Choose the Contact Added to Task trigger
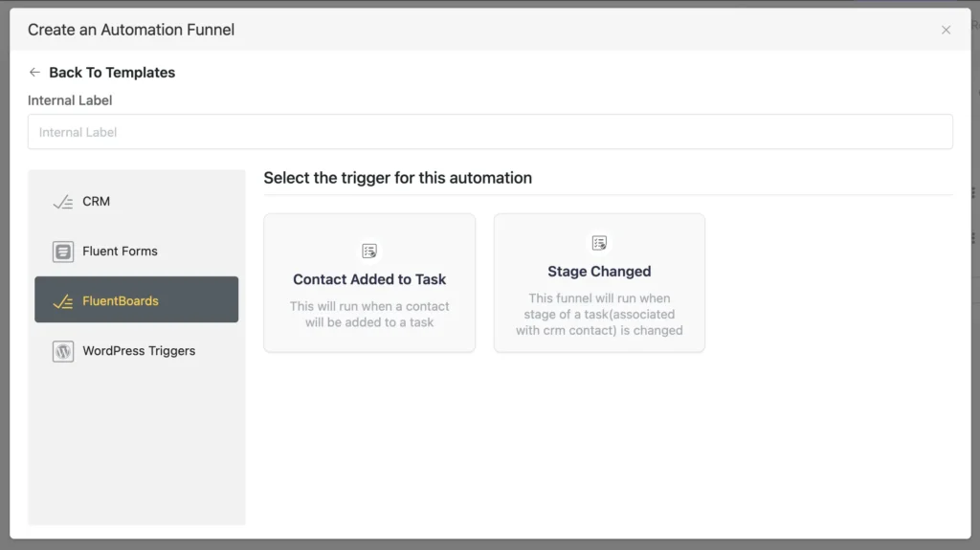The image size is (980, 550). (x=369, y=283)
